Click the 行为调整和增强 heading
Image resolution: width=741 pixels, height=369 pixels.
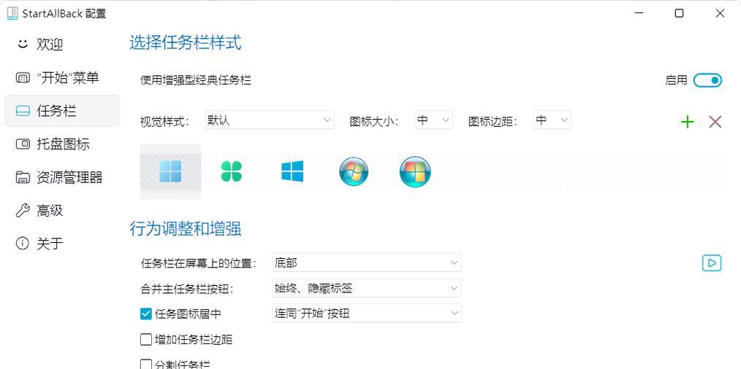186,229
